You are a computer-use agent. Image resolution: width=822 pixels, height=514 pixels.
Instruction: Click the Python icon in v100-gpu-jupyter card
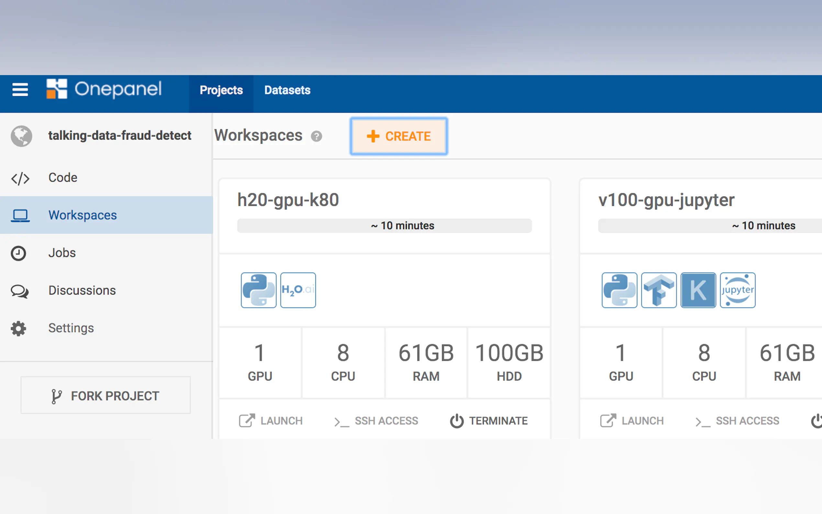[619, 290]
